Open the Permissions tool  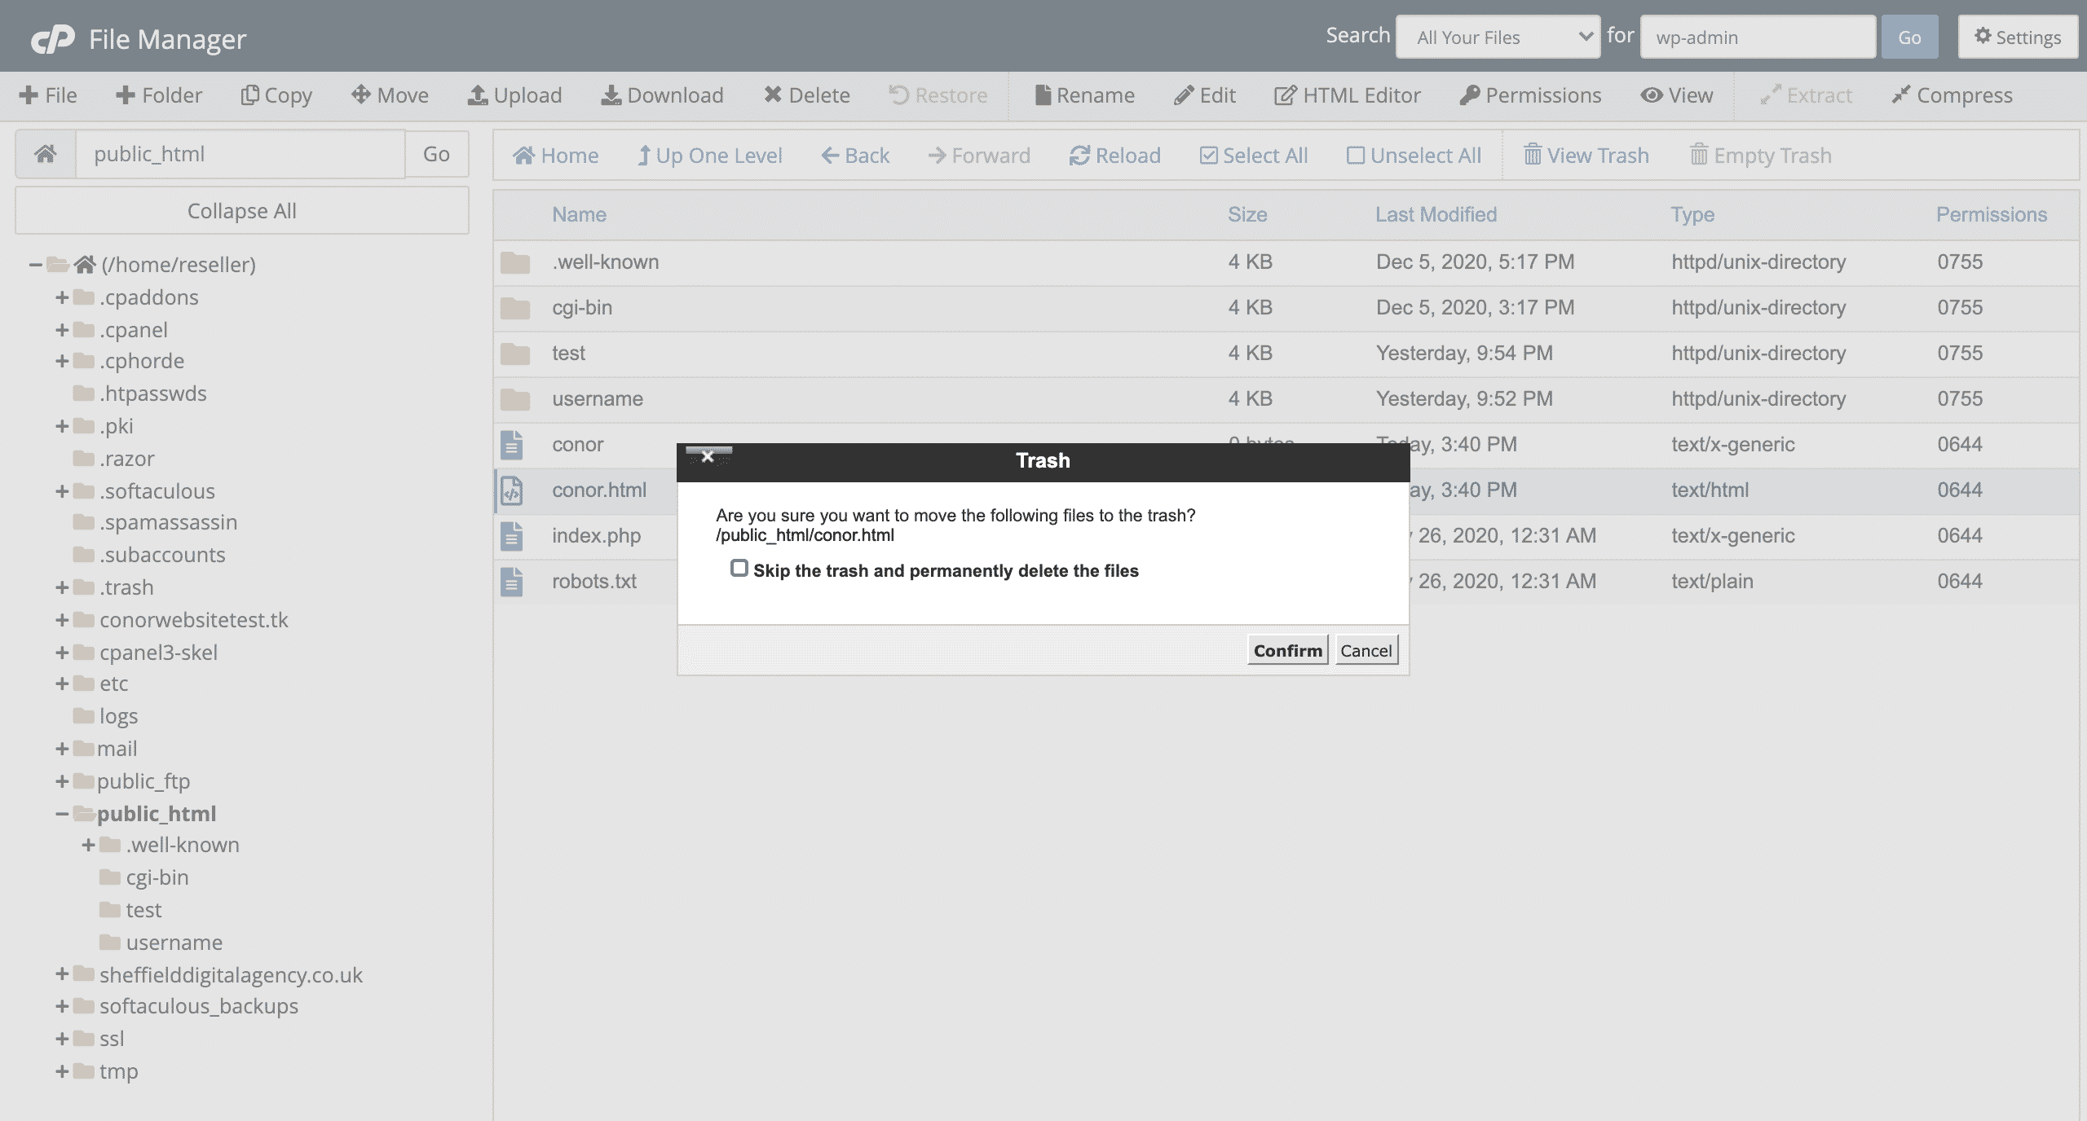pyautogui.click(x=1530, y=95)
